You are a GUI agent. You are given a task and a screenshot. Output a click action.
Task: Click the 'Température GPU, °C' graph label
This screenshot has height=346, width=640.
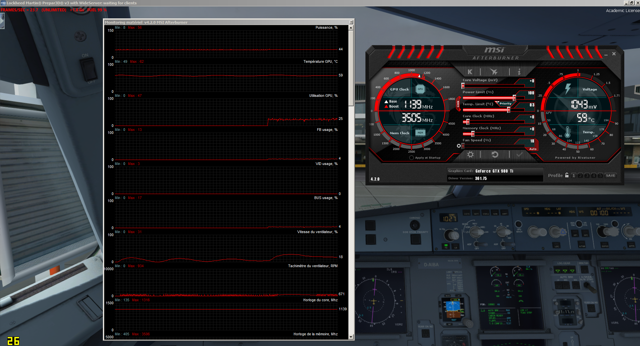320,61
